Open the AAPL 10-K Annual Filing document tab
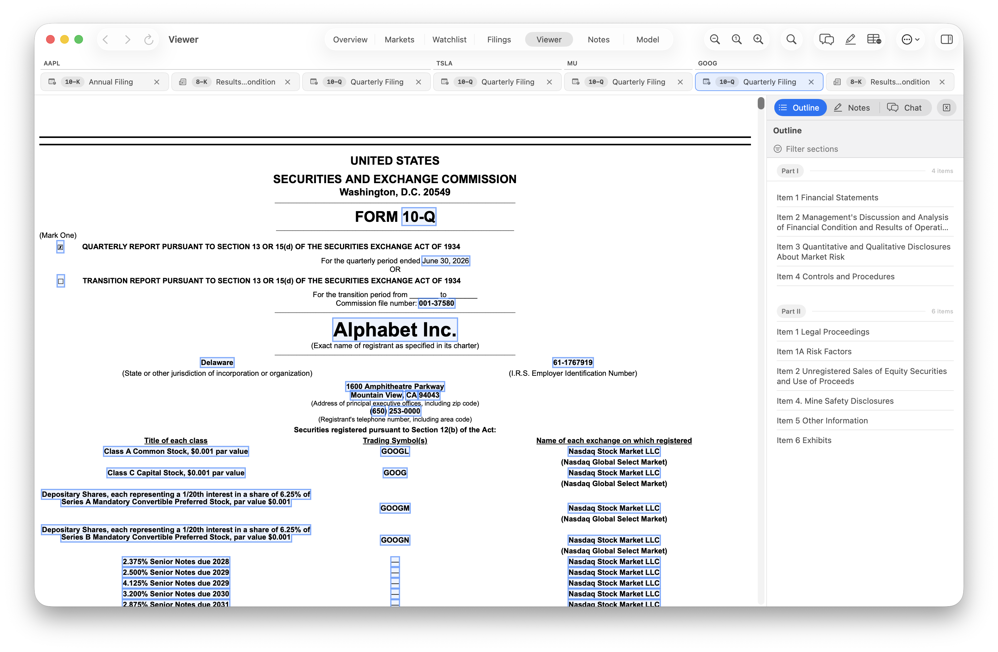 pyautogui.click(x=105, y=82)
